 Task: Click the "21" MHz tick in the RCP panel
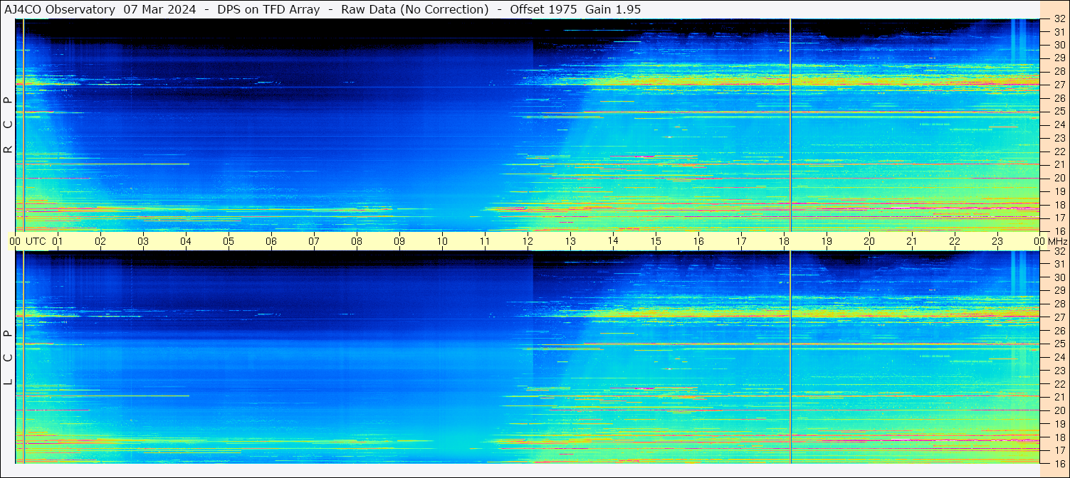(1059, 164)
